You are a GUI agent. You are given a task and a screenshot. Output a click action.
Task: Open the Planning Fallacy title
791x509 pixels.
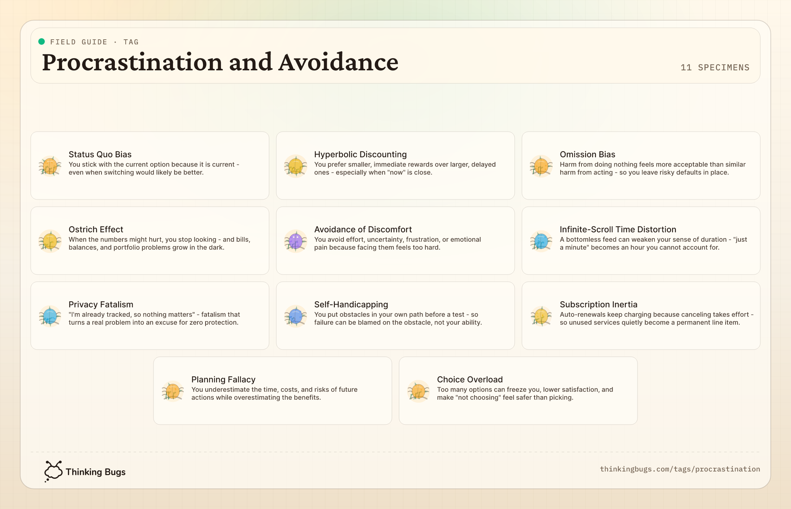click(223, 379)
